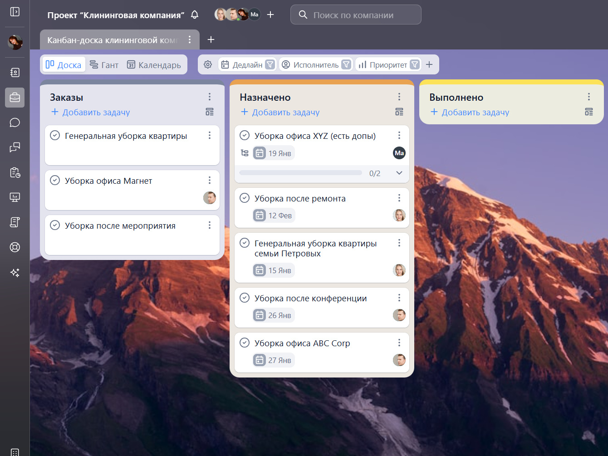Switch to the Гант view tab
This screenshot has height=456, width=608.
pos(104,65)
